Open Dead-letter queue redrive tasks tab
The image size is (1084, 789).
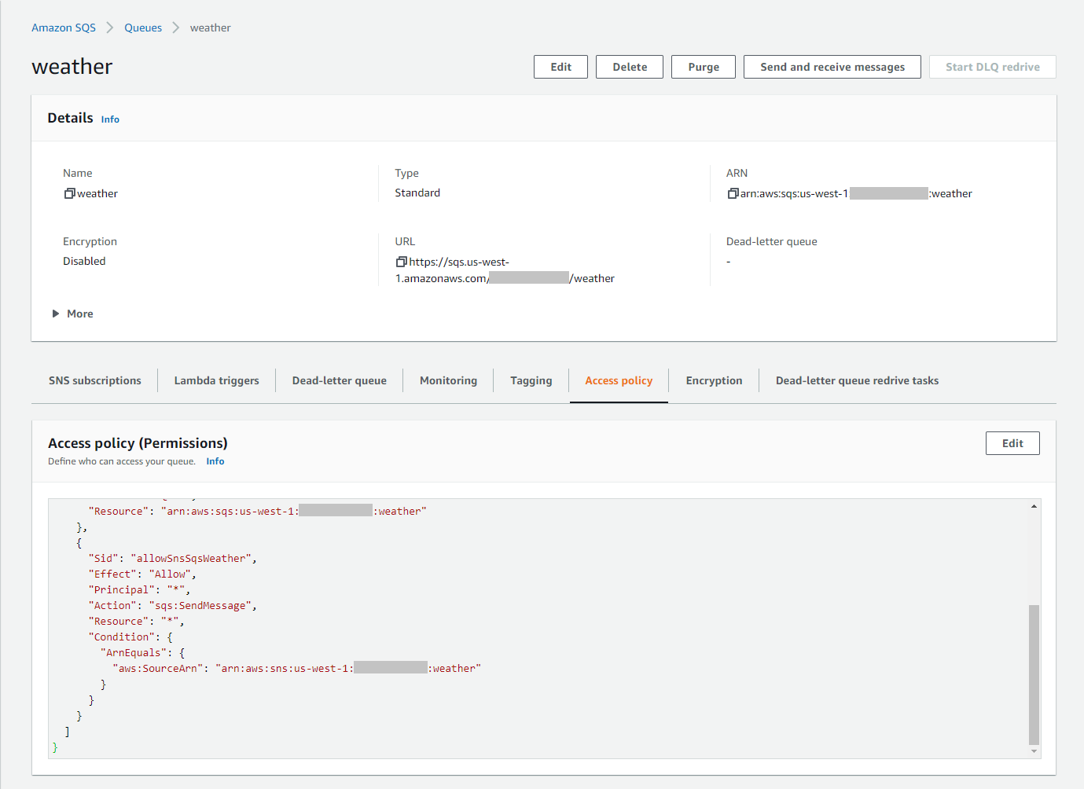[x=857, y=380]
